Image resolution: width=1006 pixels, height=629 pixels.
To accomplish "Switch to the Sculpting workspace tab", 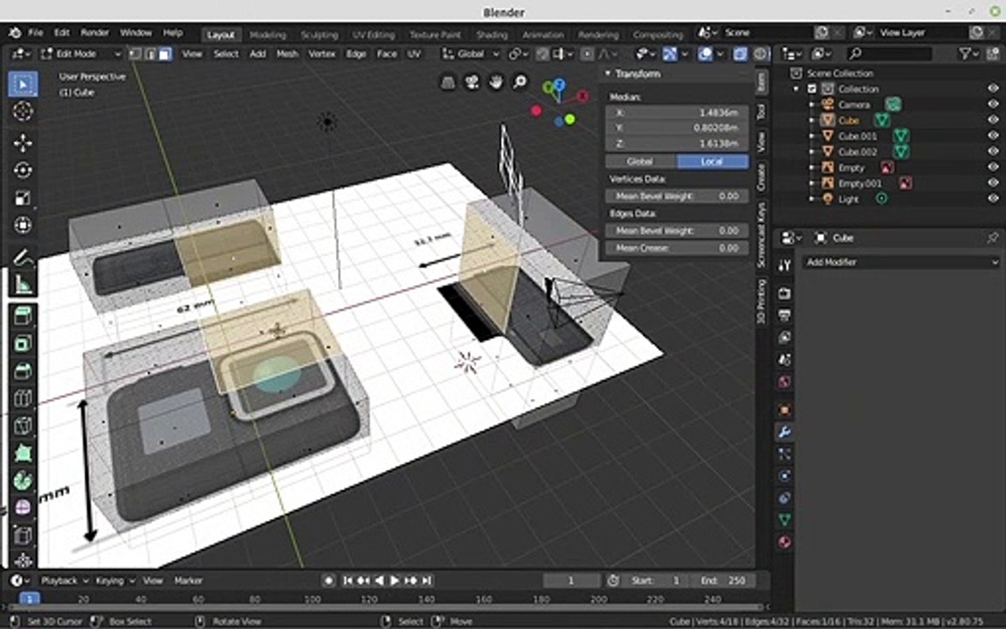I will (x=319, y=35).
